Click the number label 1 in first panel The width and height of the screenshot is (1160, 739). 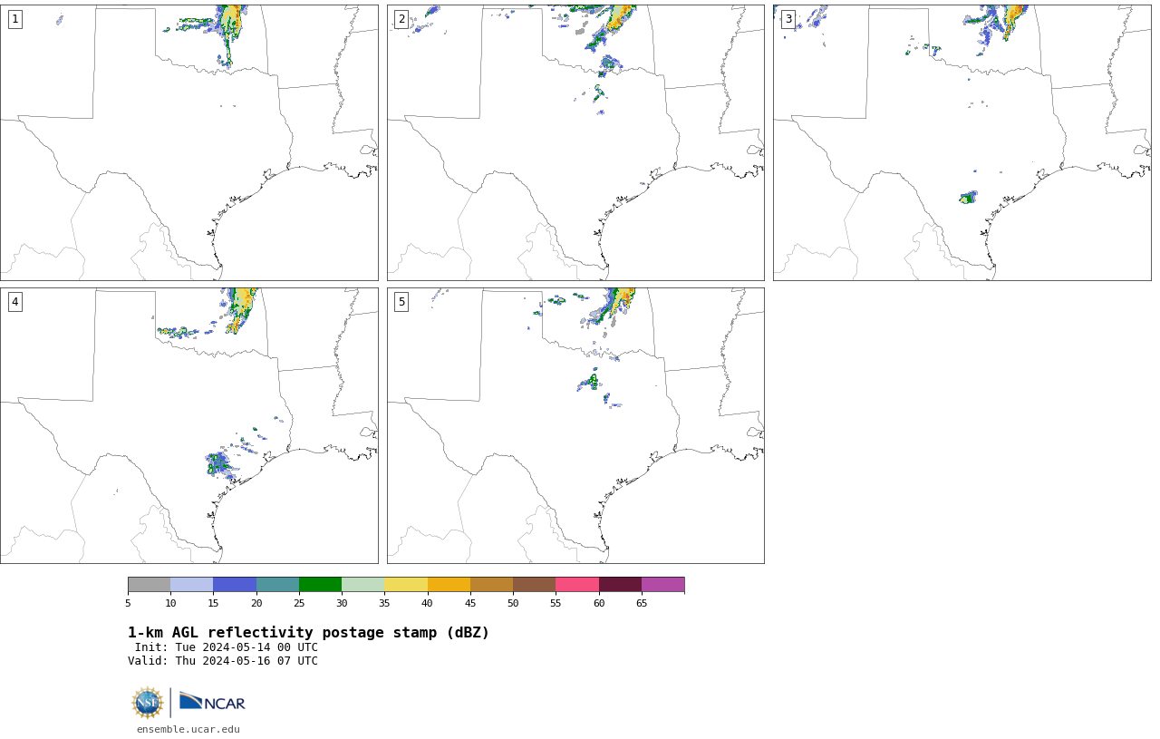[x=14, y=19]
